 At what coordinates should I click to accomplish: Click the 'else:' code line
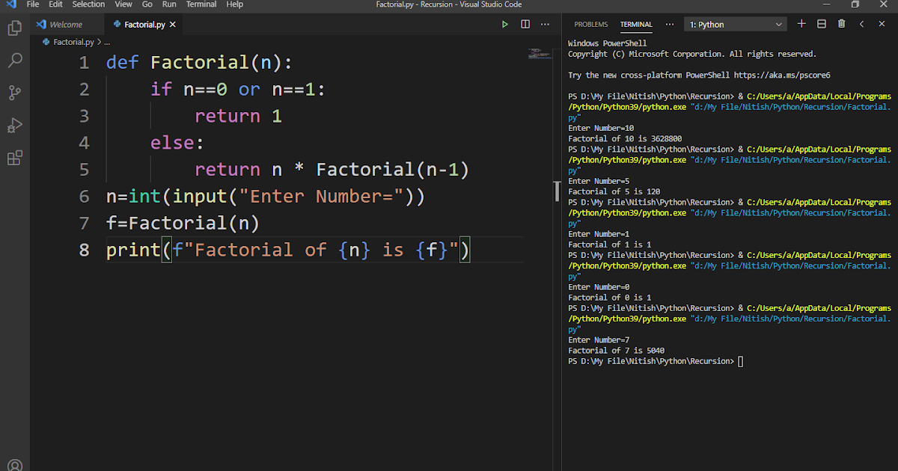click(x=177, y=143)
